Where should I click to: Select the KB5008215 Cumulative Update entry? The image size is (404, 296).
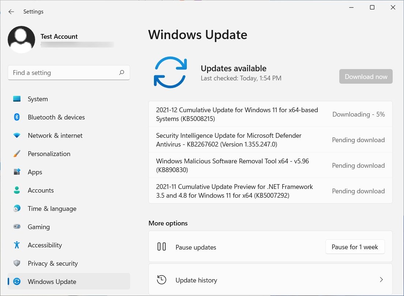(x=237, y=114)
